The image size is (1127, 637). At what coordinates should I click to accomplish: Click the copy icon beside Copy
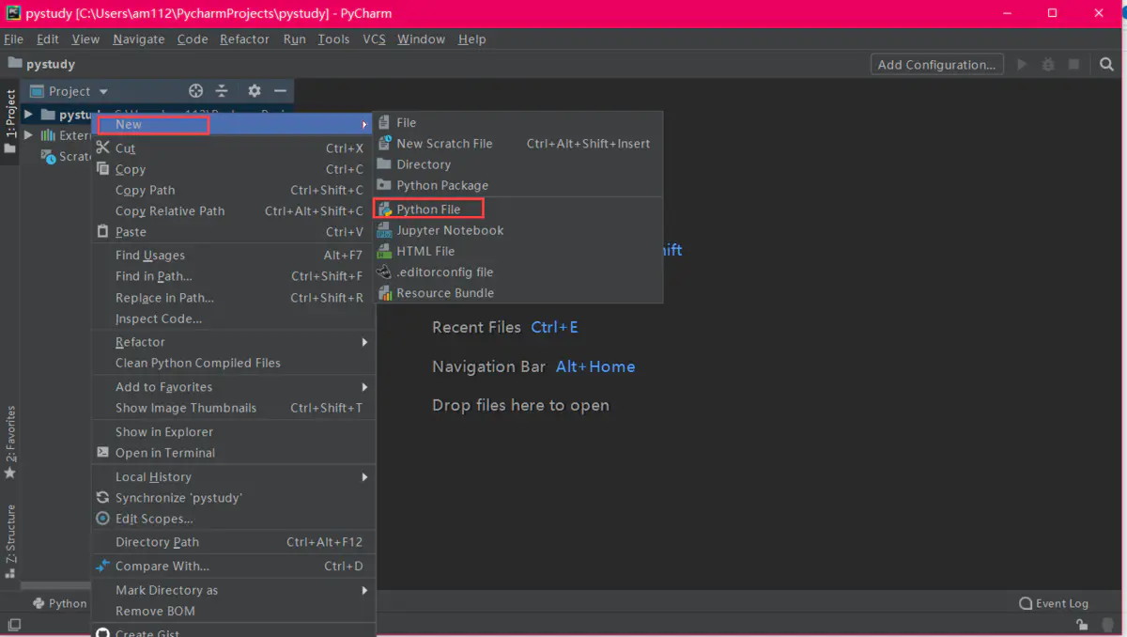pyautogui.click(x=103, y=169)
